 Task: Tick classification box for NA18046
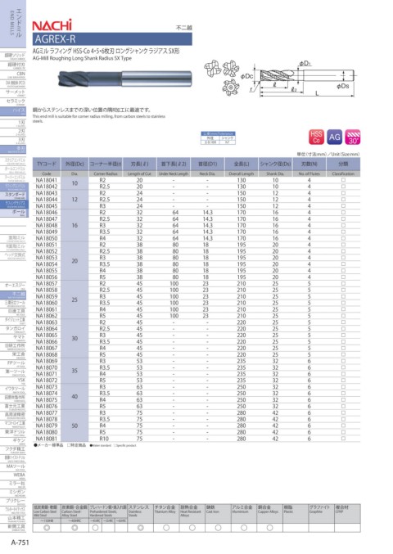coord(343,212)
